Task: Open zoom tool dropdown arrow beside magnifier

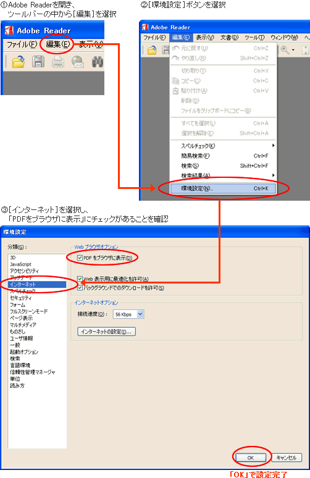Action: coord(293,50)
